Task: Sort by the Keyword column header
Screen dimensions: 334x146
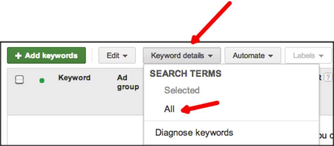Action: (74, 78)
